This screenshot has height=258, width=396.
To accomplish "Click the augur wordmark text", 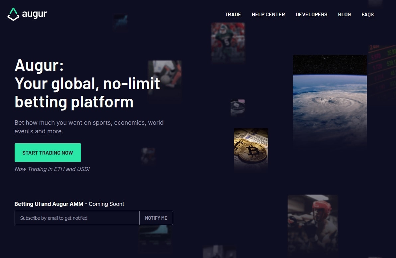I will 34,14.
